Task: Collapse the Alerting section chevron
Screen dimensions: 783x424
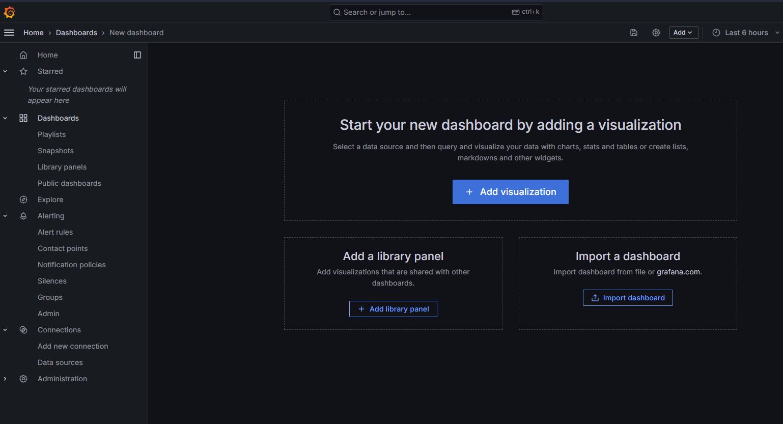Action: [x=5, y=216]
